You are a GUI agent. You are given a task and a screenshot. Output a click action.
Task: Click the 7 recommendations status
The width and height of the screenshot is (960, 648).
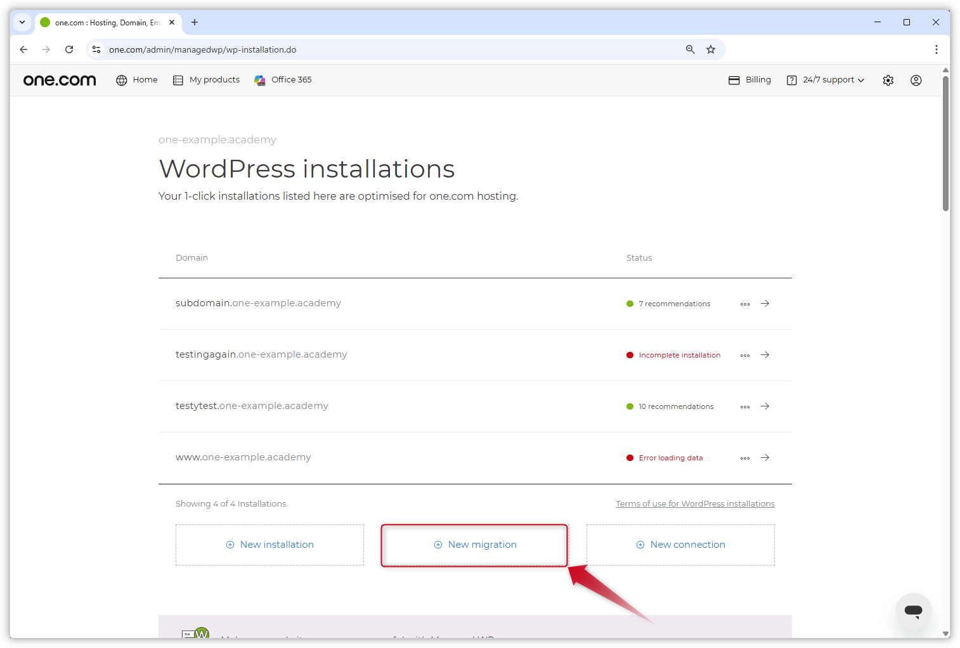(668, 304)
